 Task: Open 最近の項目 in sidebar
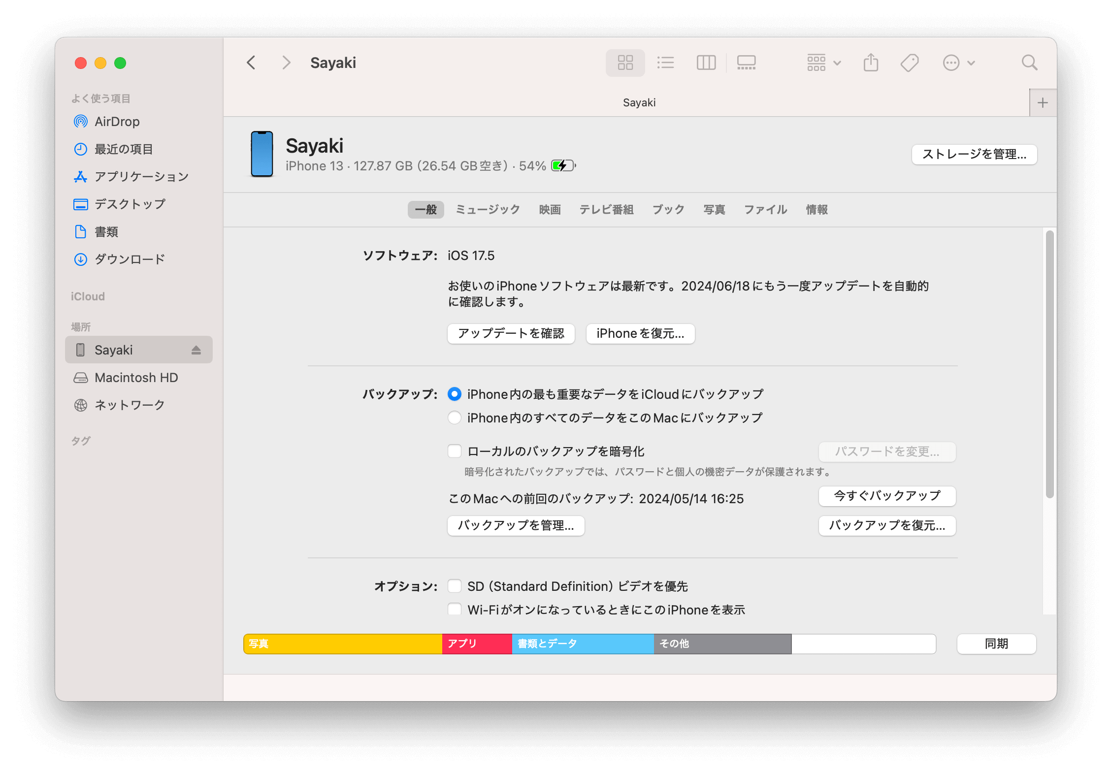coord(139,149)
